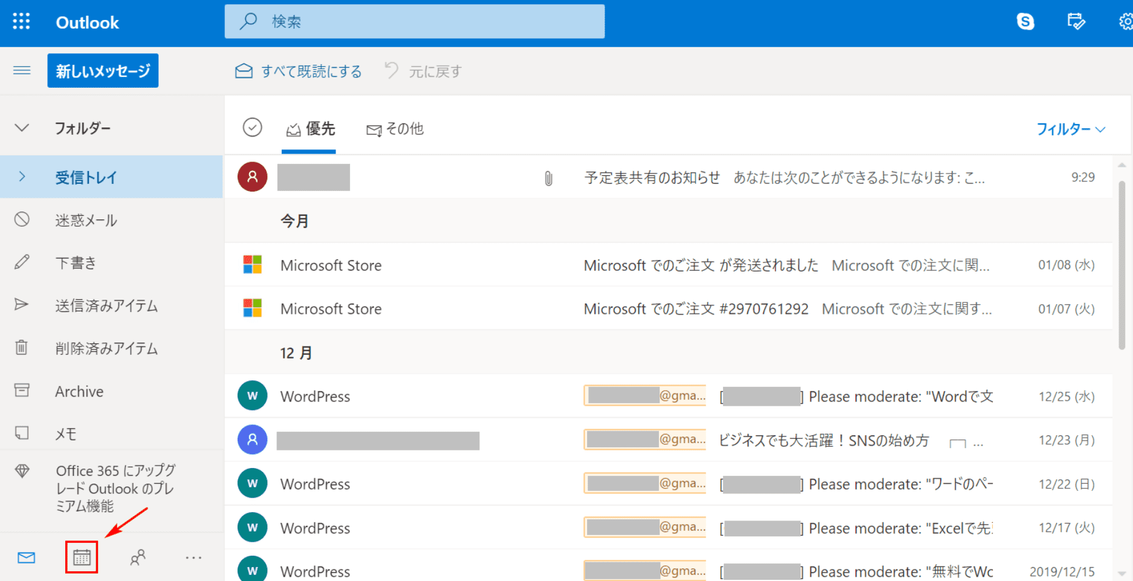Click the 12 月 group header

[x=296, y=352]
